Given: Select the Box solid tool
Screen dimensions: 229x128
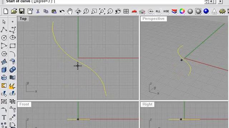Looking at the screenshot, I should 4,70.
